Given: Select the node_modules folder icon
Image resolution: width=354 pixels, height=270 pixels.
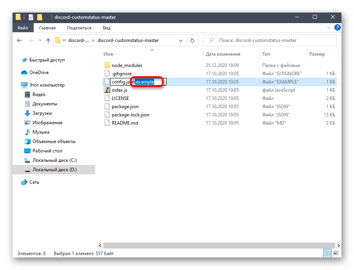Looking at the screenshot, I should (107, 65).
